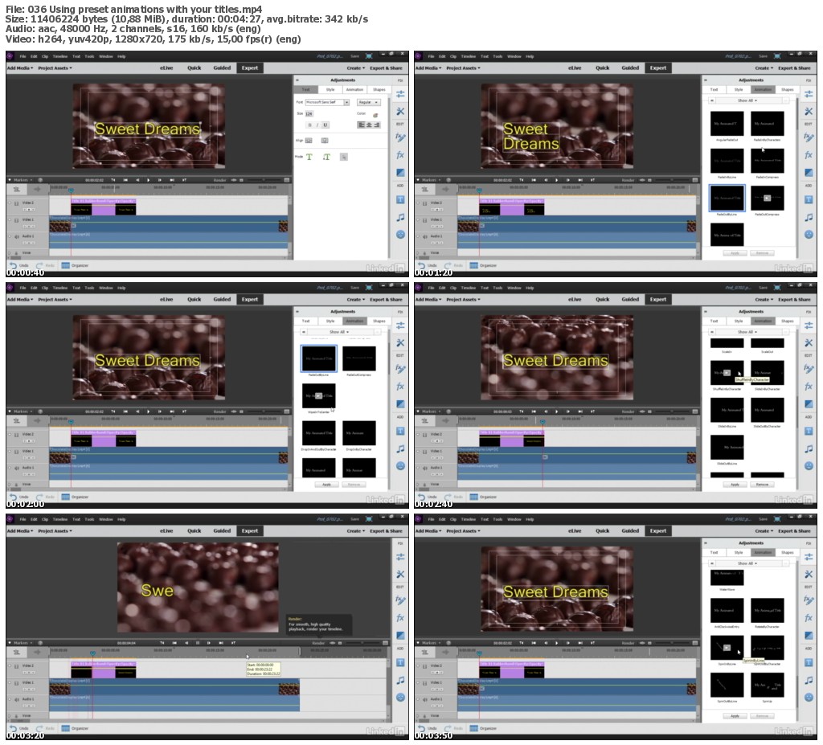
Task: Switch to the Style tab in the 00:00:40 frame
Action: [x=330, y=90]
